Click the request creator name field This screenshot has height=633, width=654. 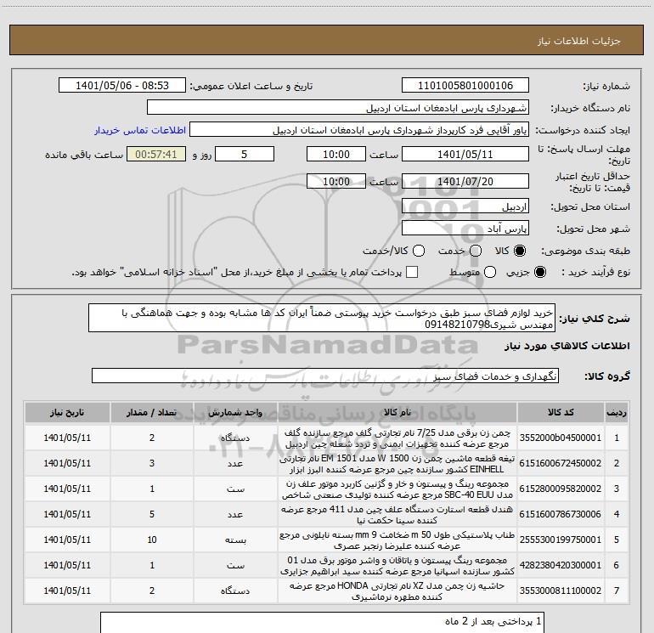click(x=359, y=130)
